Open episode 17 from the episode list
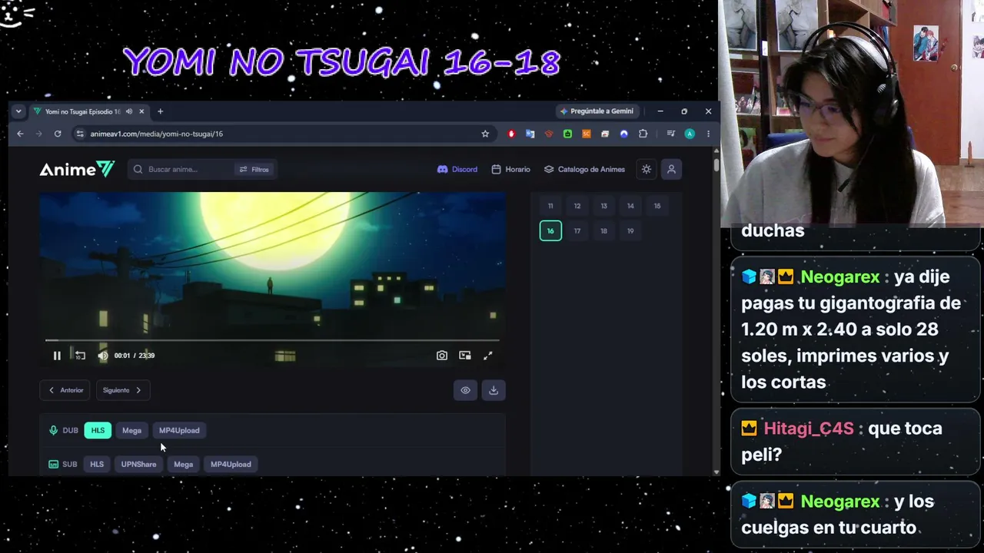984x553 pixels. [x=577, y=230]
